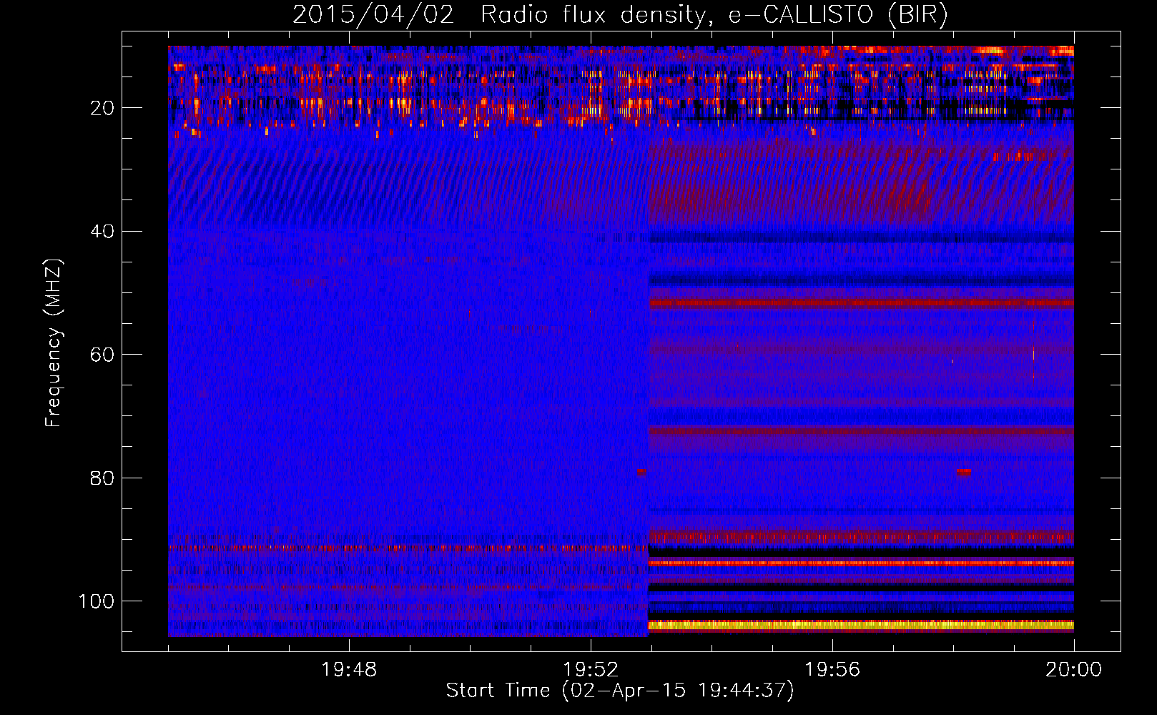Click the 'Start Time (02-Apr-15 19:44:37)' label
The image size is (1157, 715).
point(620,691)
